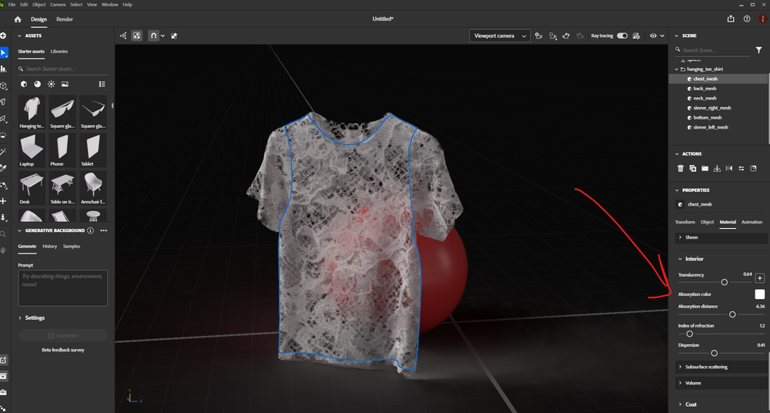Open the zoom magnifier tool in left toolbar
The height and width of the screenshot is (413, 770).
3,234
